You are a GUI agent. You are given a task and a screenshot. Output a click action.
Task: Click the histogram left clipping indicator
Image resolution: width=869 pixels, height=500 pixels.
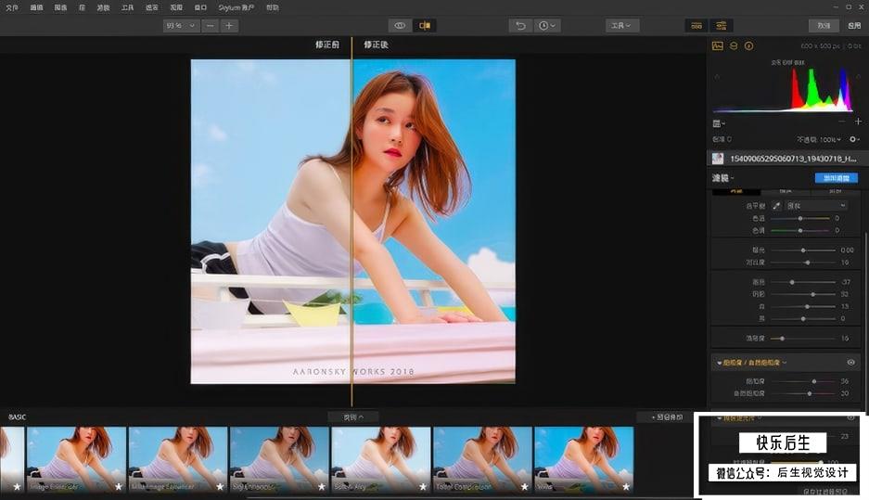point(717,76)
